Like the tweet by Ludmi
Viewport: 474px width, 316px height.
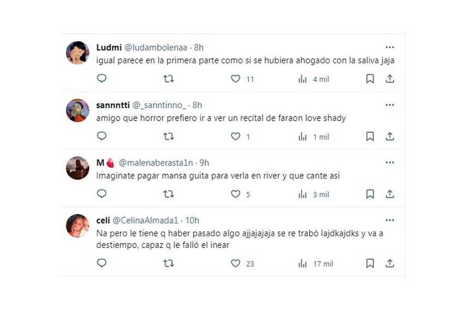point(235,79)
